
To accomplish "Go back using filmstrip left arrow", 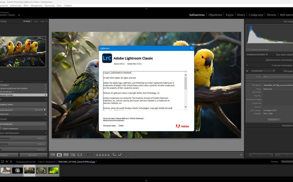I will pos(7,162).
